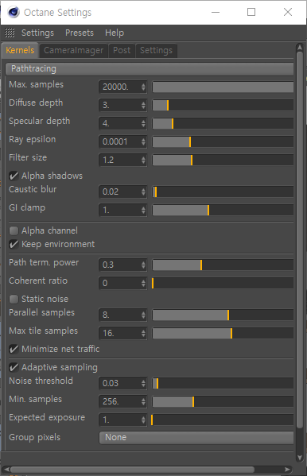Click the Specular depth slider
Screen dimensions: 307x476
click(223, 123)
